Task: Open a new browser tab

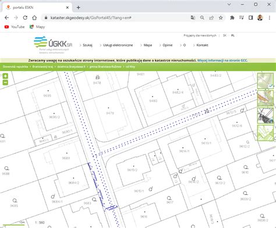Action: (x=79, y=8)
